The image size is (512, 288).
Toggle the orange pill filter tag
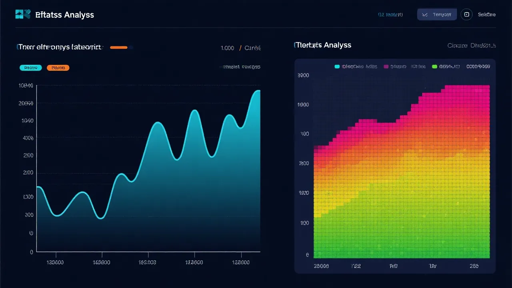click(x=58, y=68)
